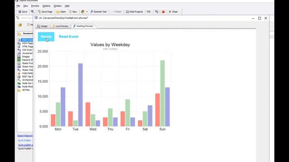Open the dropdown arrow beside the palette icon
289x162 pixels.
pos(87,12)
